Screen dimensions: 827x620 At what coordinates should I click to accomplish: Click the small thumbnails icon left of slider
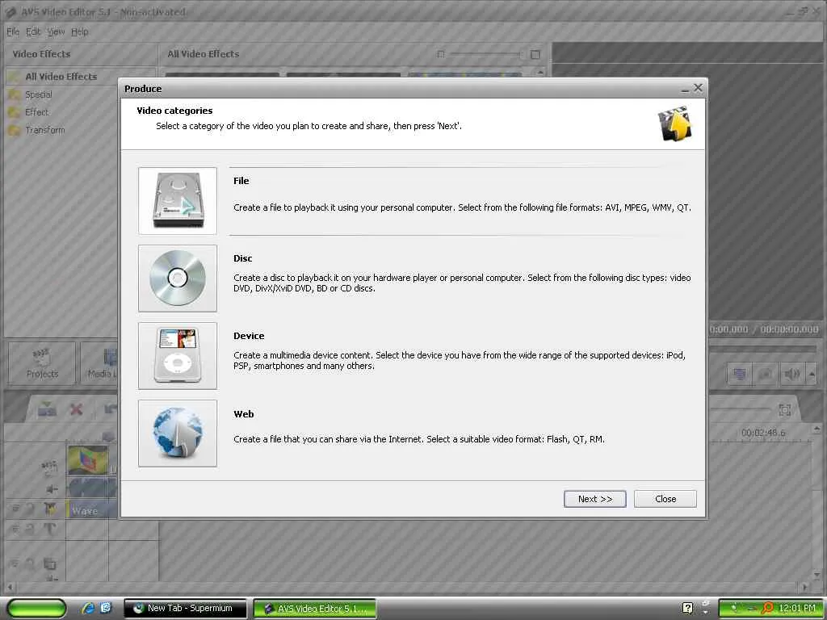click(441, 54)
